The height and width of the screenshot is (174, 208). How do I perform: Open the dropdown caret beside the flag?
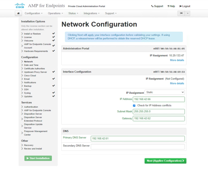[188, 13]
